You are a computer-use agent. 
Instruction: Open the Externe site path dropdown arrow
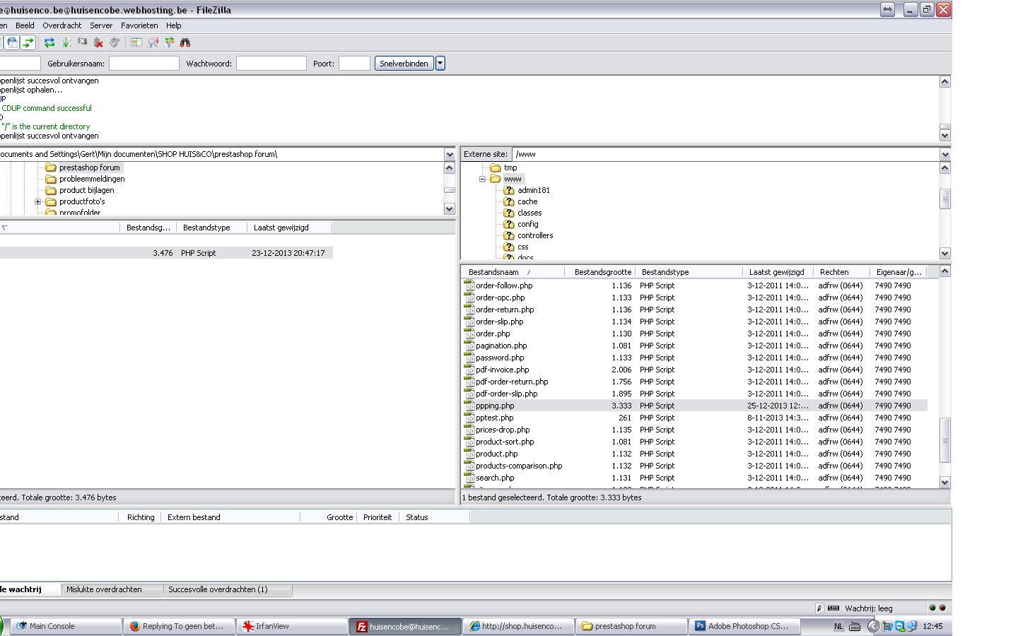coord(945,154)
